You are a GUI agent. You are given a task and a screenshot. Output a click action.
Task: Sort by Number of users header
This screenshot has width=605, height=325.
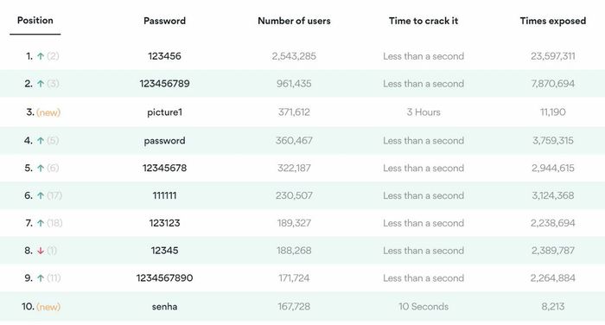(294, 21)
